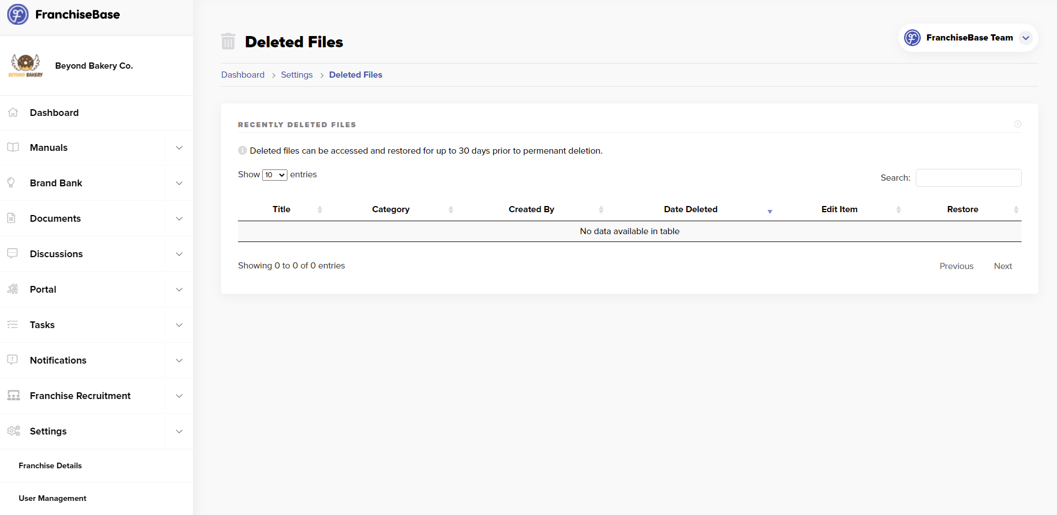Image resolution: width=1057 pixels, height=515 pixels.
Task: Click the FranchiseBase logo icon
Action: [x=17, y=15]
